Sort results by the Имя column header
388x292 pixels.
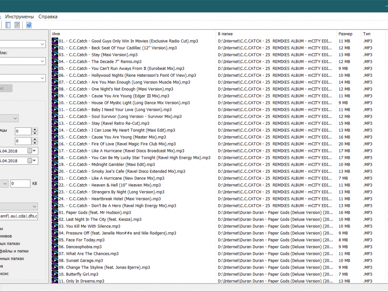[x=133, y=34]
